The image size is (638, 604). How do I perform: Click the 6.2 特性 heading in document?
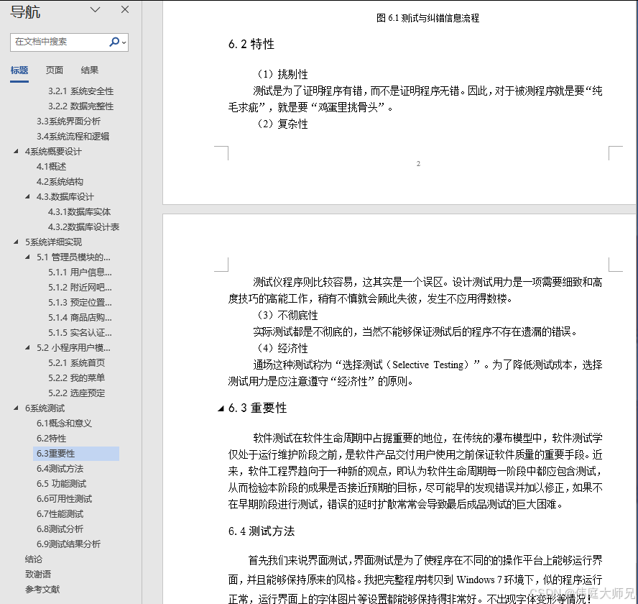251,44
